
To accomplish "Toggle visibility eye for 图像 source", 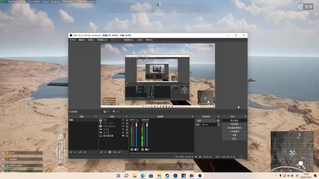I will pos(123,120).
